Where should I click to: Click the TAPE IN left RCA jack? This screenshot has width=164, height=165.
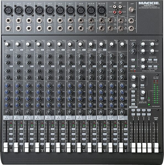[x=115, y=7]
